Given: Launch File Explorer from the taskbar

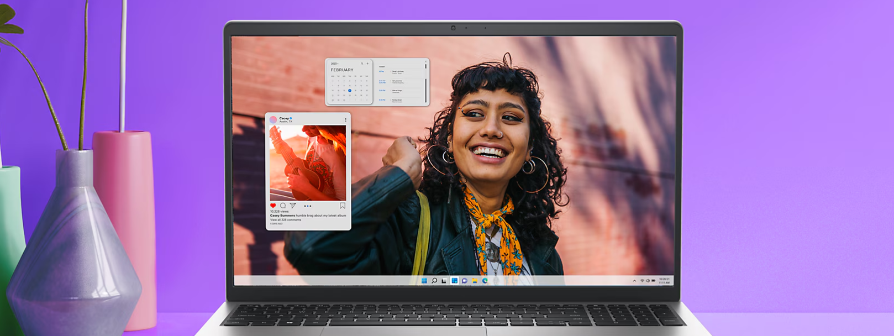Looking at the screenshot, I should pos(475,281).
